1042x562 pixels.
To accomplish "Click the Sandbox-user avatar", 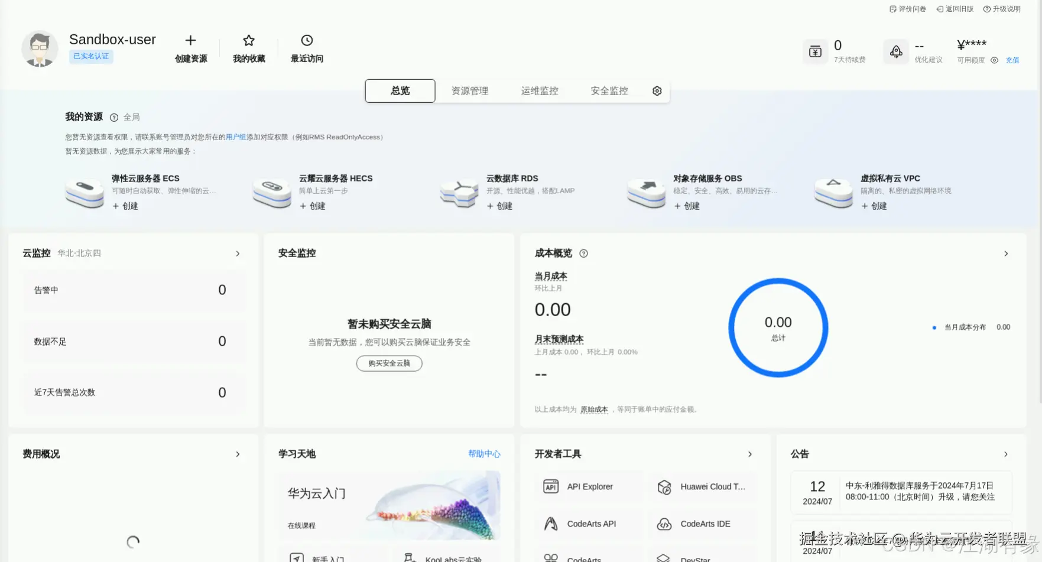I will [39, 48].
